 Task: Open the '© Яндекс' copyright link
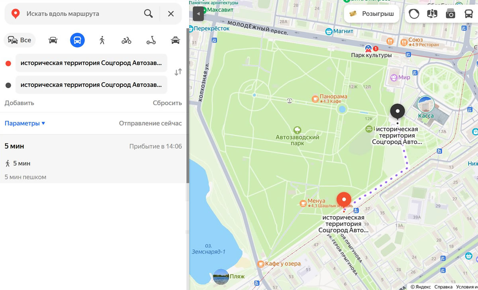(x=421, y=287)
